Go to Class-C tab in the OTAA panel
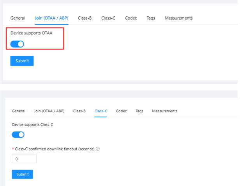The image size is (240, 186). [108, 18]
